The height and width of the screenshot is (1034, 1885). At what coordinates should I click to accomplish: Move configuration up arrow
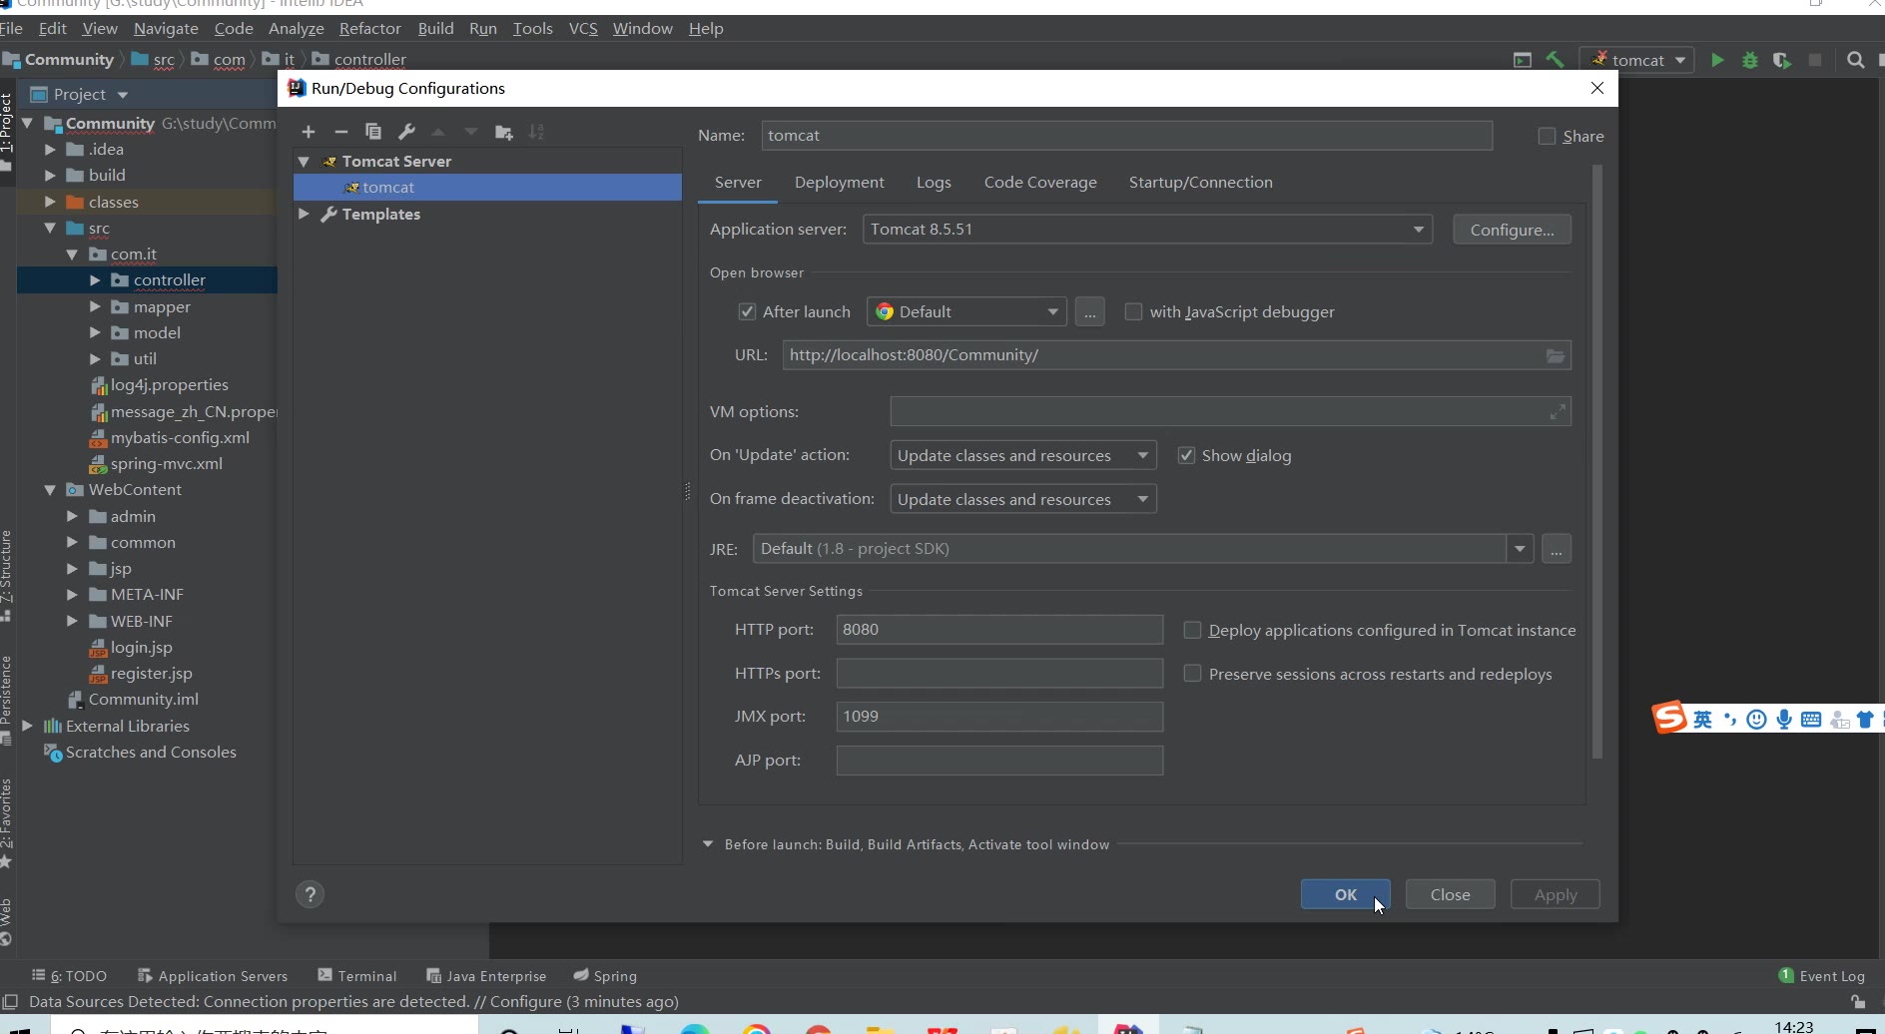(438, 132)
